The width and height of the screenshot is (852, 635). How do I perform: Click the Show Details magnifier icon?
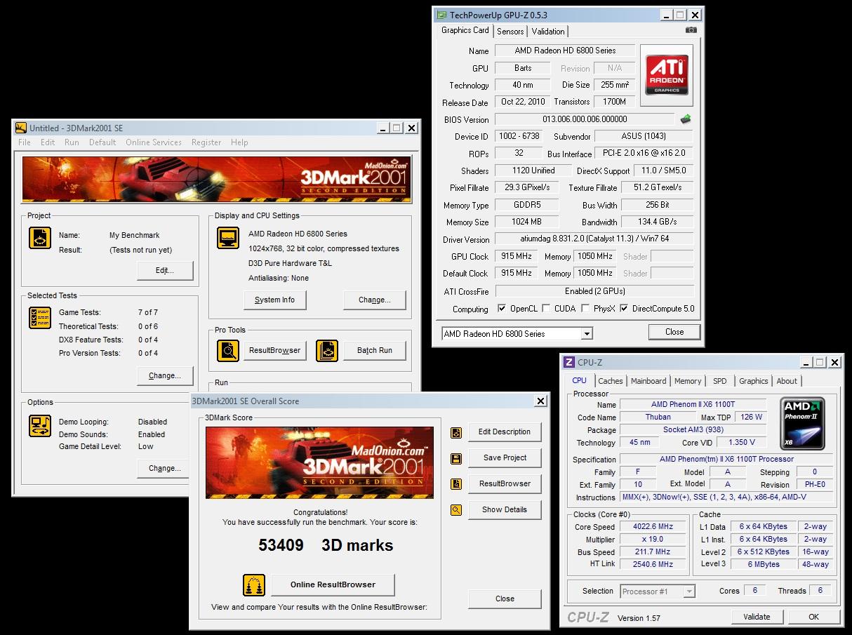click(x=456, y=510)
